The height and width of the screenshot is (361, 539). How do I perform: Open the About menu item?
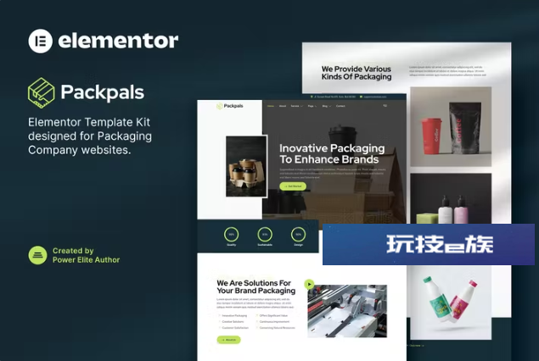(x=283, y=106)
